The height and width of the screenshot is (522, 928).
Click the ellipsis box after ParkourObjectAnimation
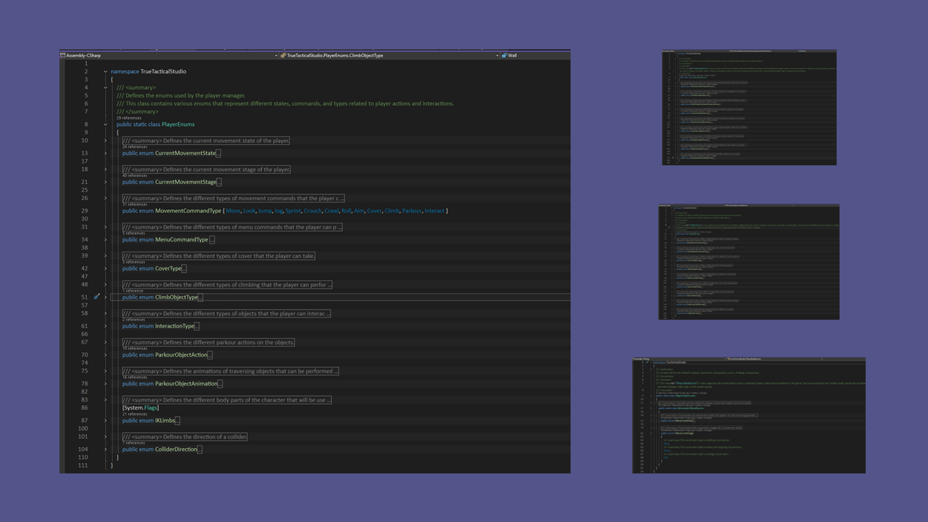point(220,384)
